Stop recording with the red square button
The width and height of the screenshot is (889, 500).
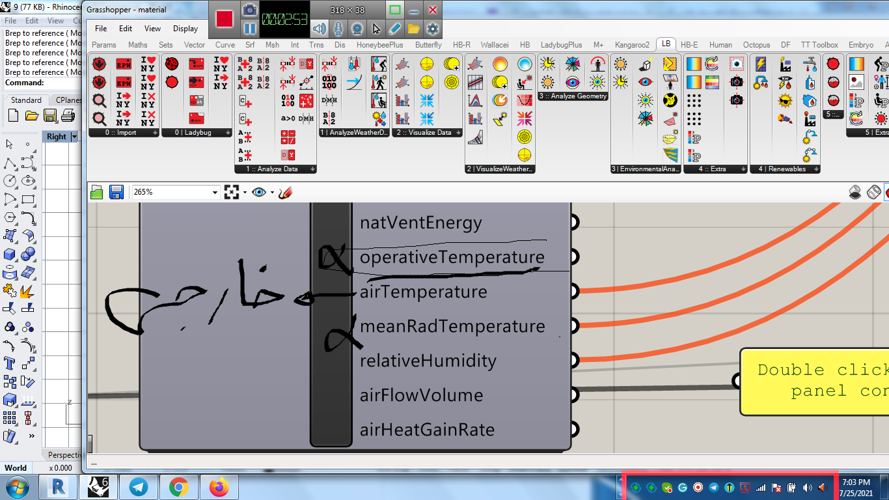(x=225, y=19)
